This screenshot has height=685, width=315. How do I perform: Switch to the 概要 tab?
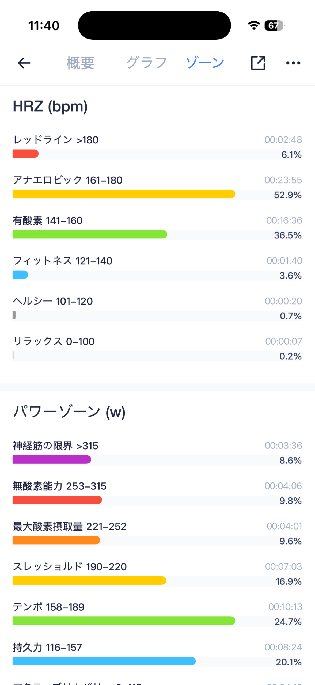80,63
